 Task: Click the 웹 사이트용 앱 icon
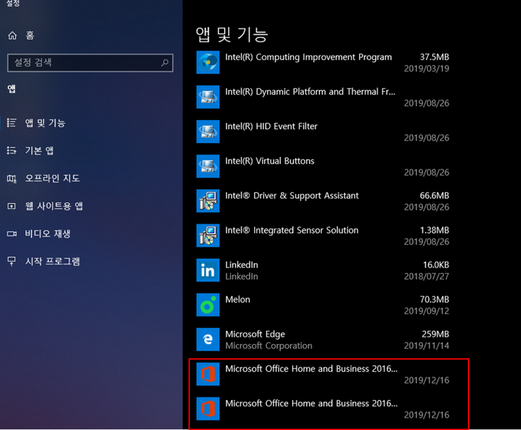[x=11, y=206]
